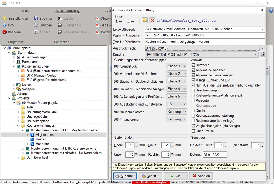The image size is (274, 184).
Task: Open the Einstellungen gear icon
Action: tap(4, 18)
